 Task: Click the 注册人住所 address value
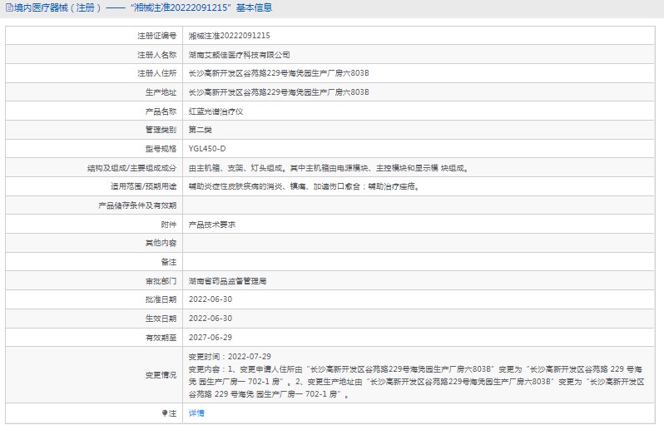coord(279,73)
